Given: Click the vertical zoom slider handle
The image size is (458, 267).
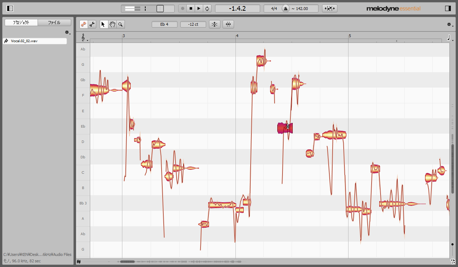Looking at the screenshot, I should click(453, 244).
